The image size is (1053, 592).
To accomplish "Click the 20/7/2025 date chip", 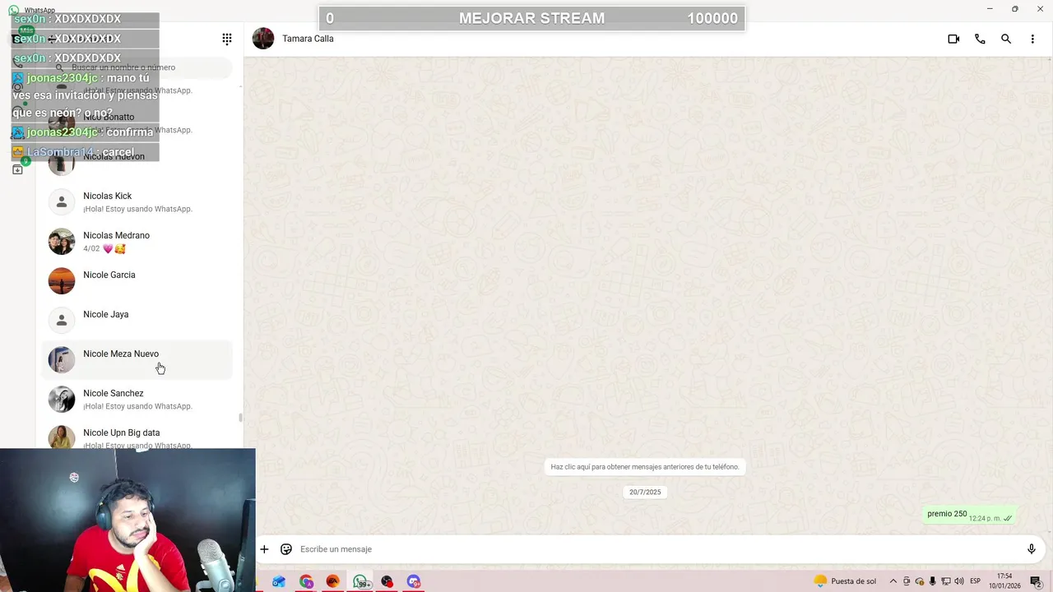I will point(645,492).
